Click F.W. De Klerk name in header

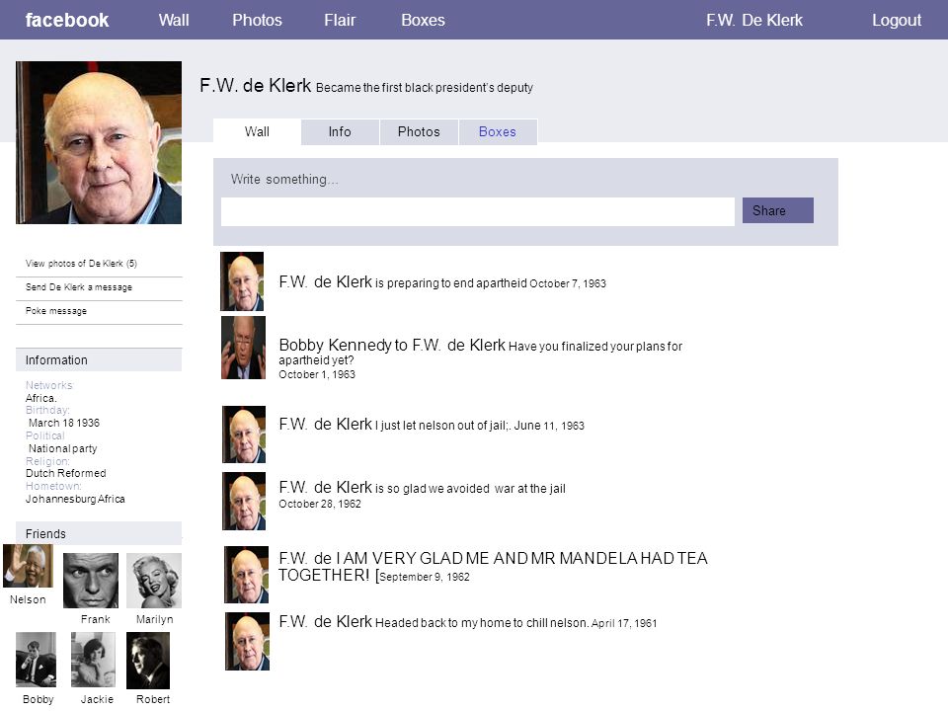(753, 20)
